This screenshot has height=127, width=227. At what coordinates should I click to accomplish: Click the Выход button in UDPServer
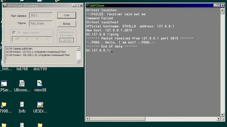tap(67, 24)
